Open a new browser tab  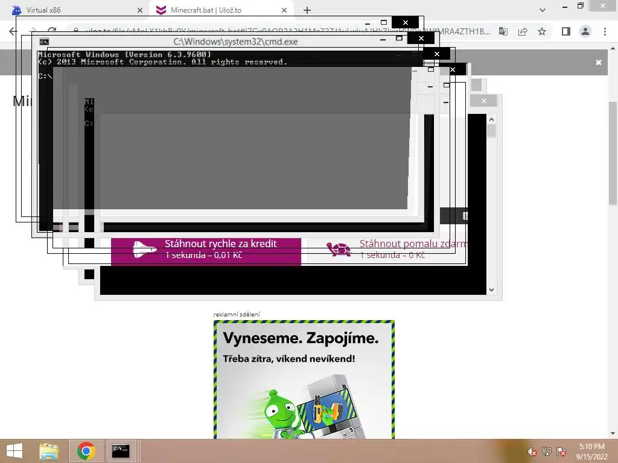307,10
